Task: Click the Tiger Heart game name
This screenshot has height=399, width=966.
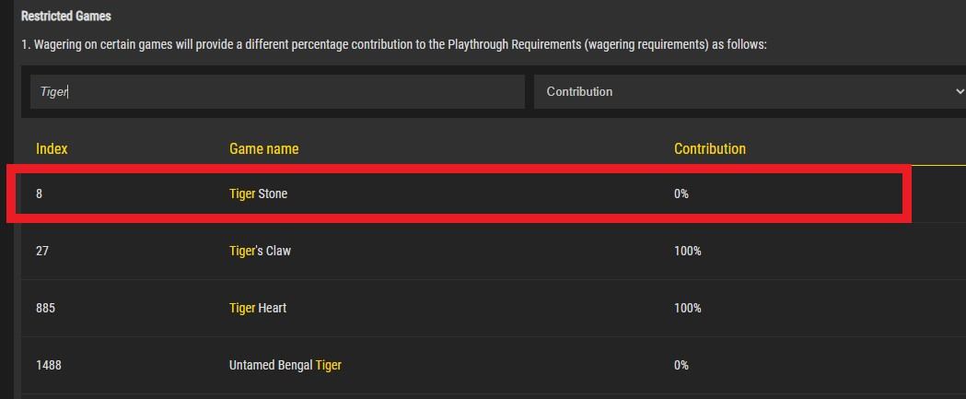Action: (x=258, y=308)
